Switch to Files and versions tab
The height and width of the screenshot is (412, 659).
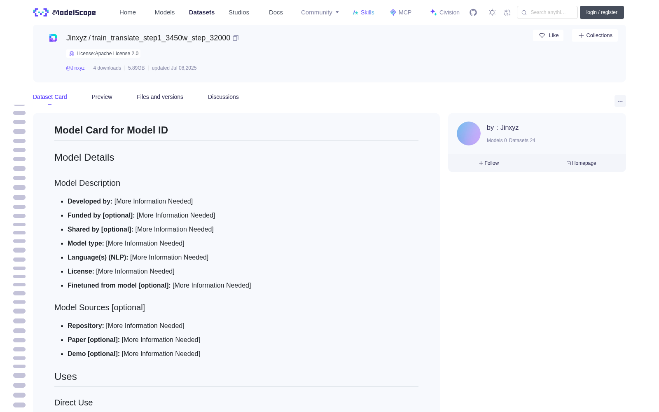click(160, 97)
